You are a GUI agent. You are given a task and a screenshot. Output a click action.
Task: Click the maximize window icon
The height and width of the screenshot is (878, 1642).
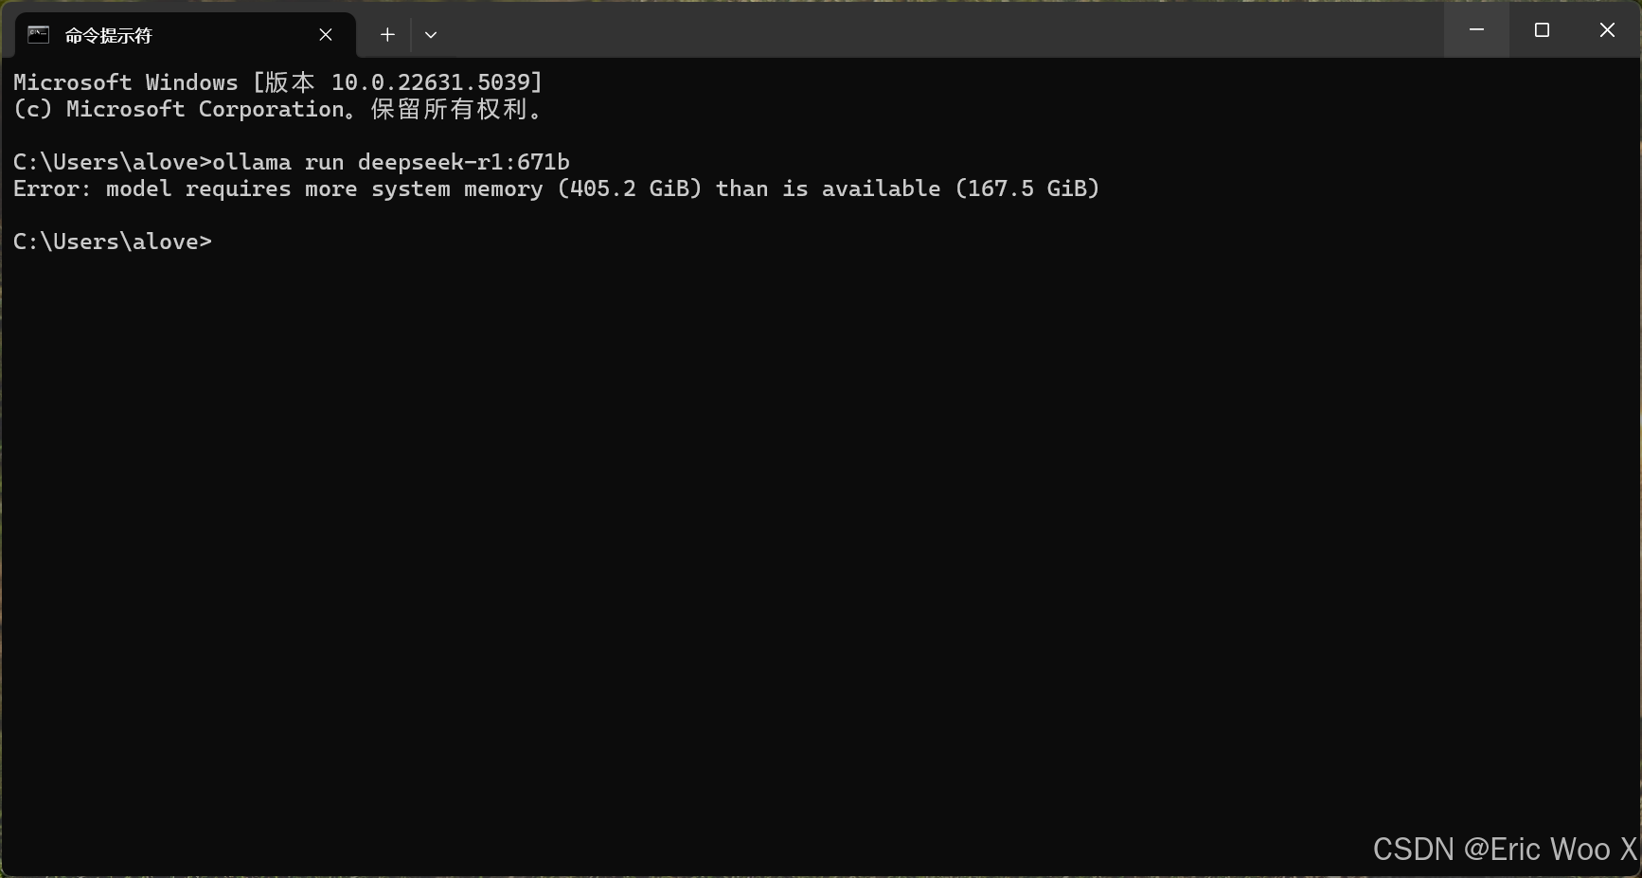1541,29
